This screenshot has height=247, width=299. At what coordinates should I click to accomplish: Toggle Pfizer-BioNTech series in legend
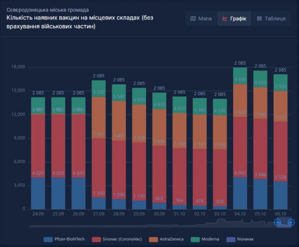(x=64, y=239)
